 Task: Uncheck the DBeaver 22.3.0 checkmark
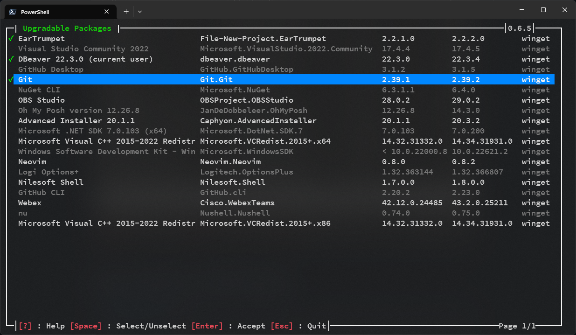pos(11,59)
